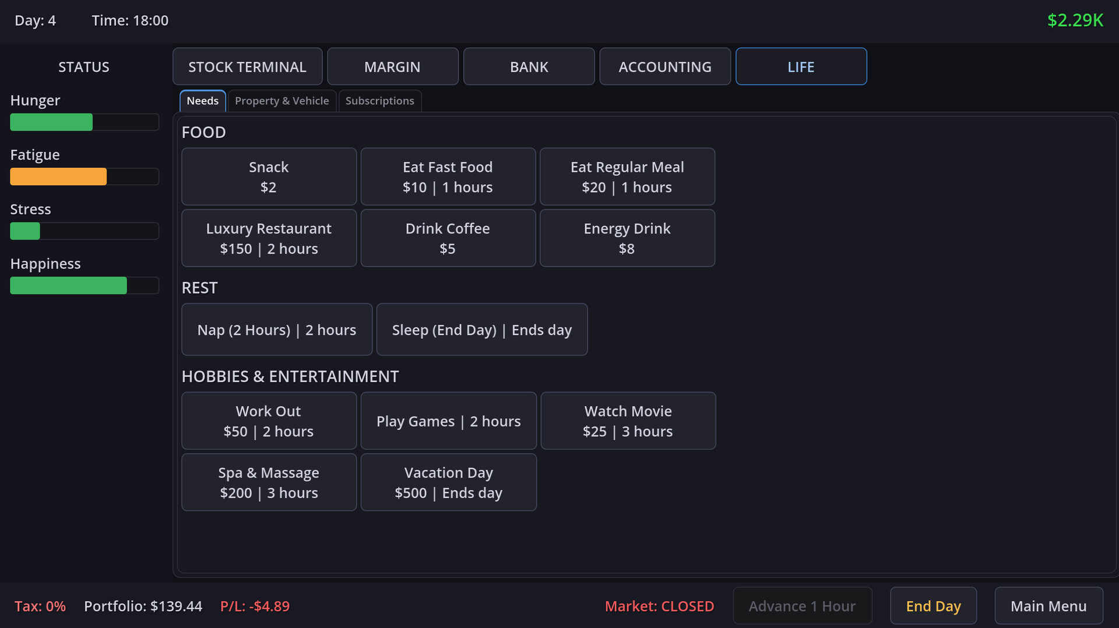Book a Spa & Massage
The width and height of the screenshot is (1119, 628).
tap(269, 482)
